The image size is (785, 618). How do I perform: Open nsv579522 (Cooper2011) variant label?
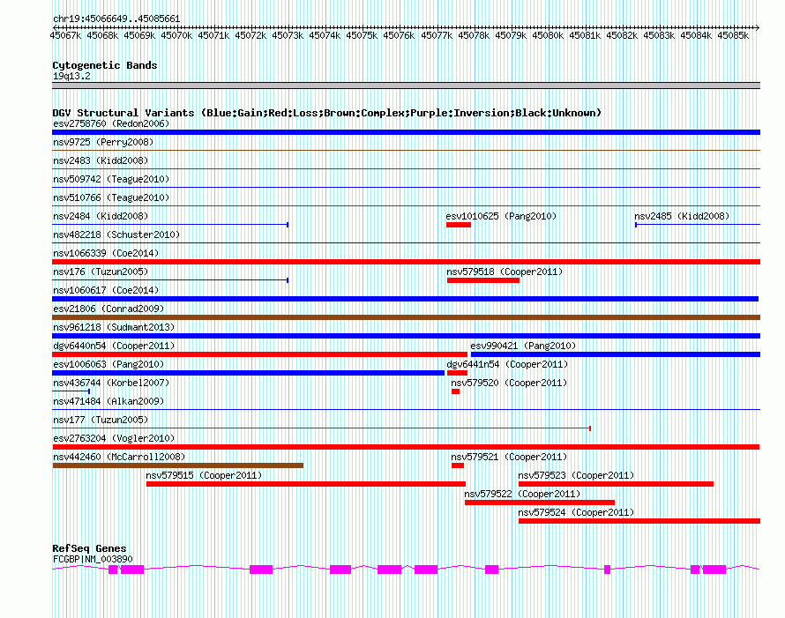pyautogui.click(x=522, y=494)
